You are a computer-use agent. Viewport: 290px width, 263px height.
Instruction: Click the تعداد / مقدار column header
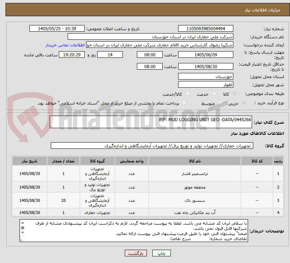tap(63, 161)
